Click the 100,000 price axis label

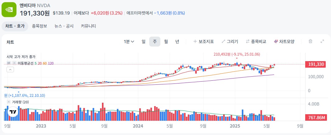(315, 77)
